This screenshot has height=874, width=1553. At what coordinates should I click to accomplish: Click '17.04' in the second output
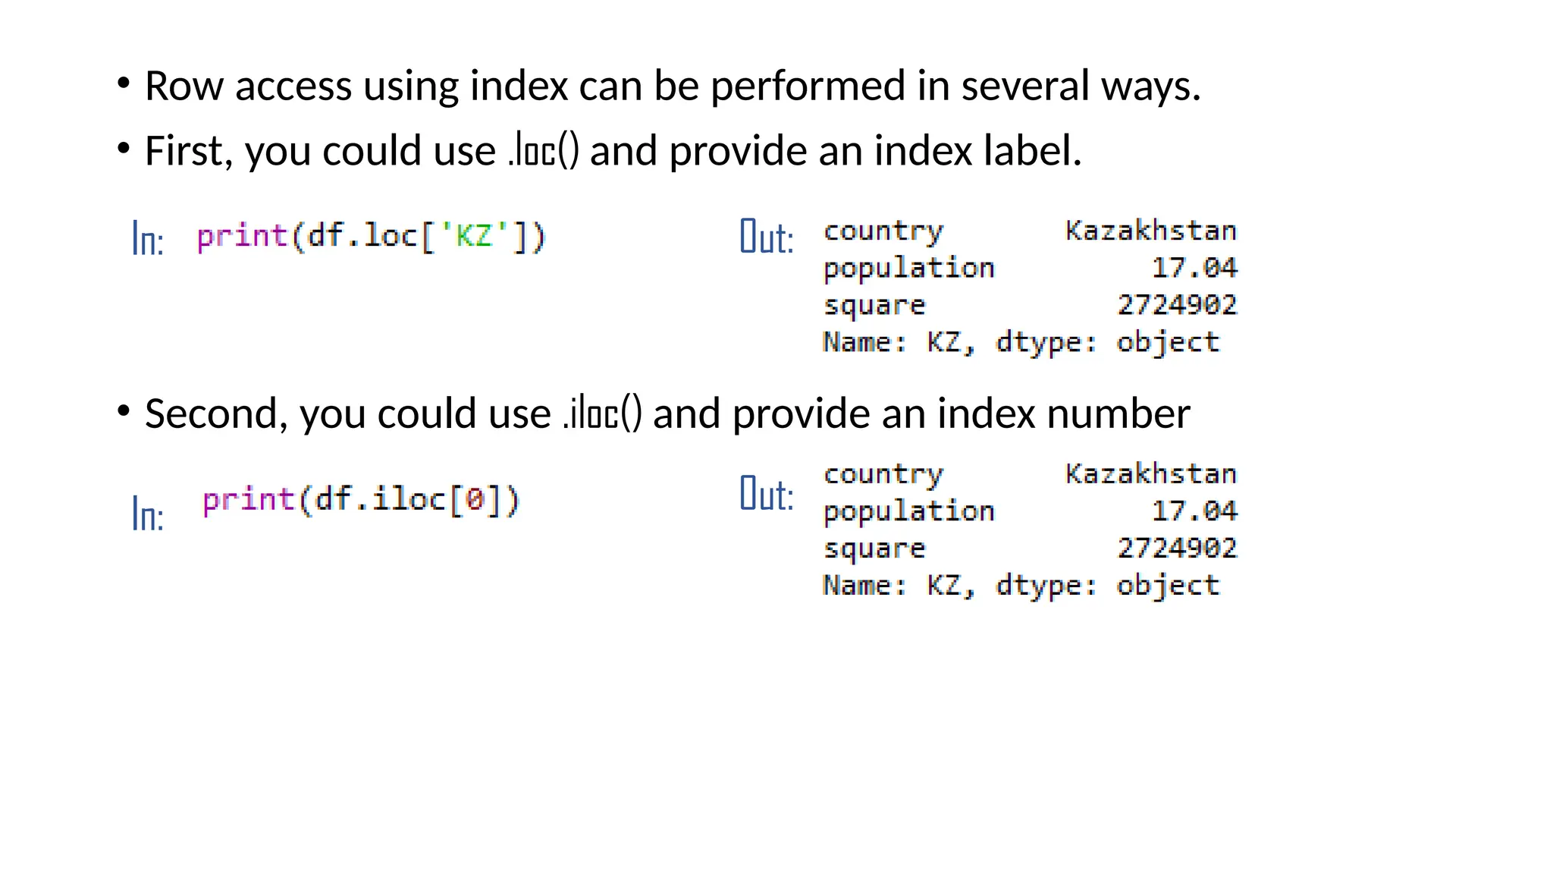(x=1194, y=511)
